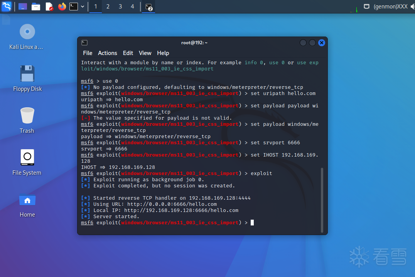Screen dimensions: 415x277
Task: Open the Actions menu in terminal
Action: (x=108, y=53)
